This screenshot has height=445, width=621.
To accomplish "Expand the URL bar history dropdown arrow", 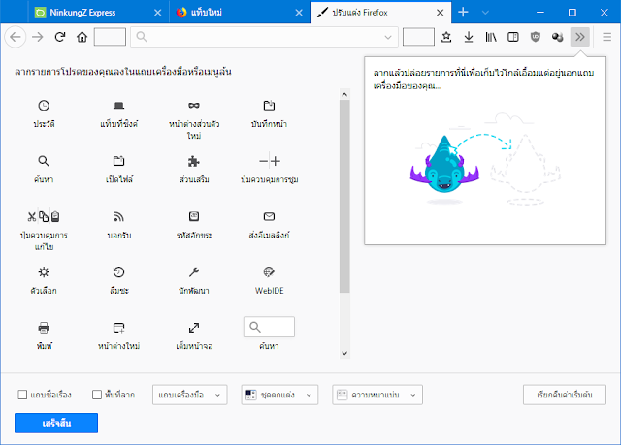I will [x=388, y=37].
